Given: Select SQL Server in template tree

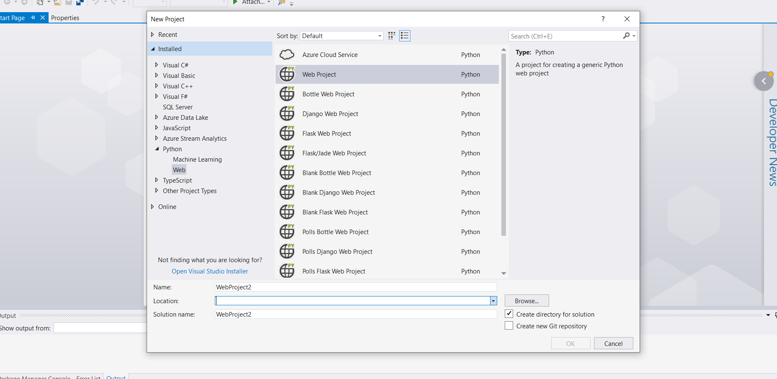Looking at the screenshot, I should click(178, 107).
